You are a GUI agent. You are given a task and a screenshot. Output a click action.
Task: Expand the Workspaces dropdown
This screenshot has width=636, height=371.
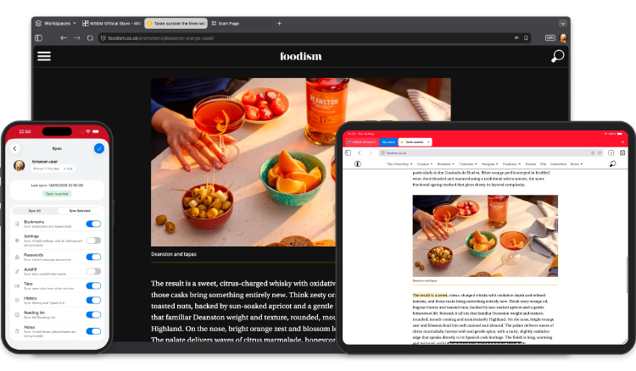coord(56,24)
